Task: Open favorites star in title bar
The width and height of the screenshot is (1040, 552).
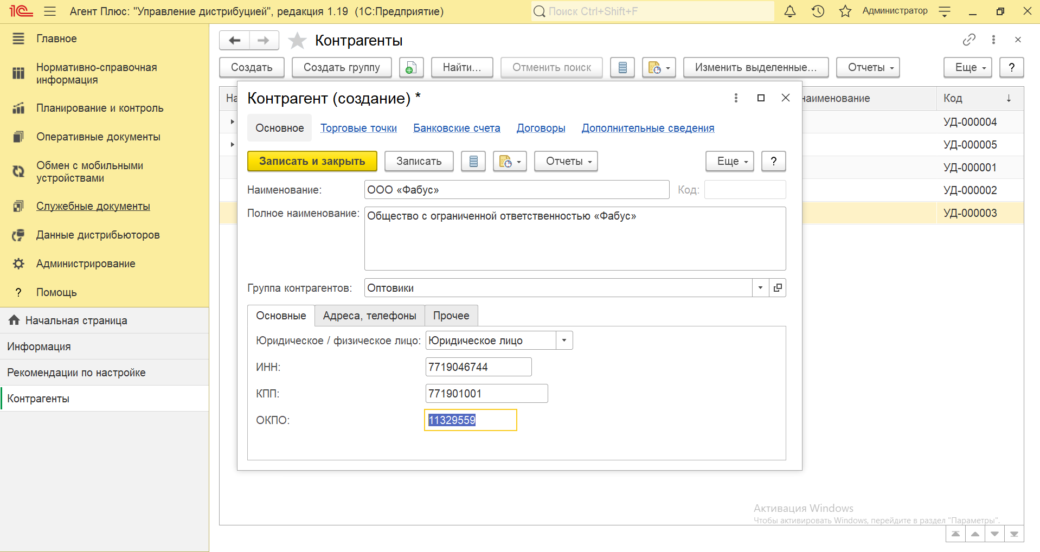Action: pos(845,11)
